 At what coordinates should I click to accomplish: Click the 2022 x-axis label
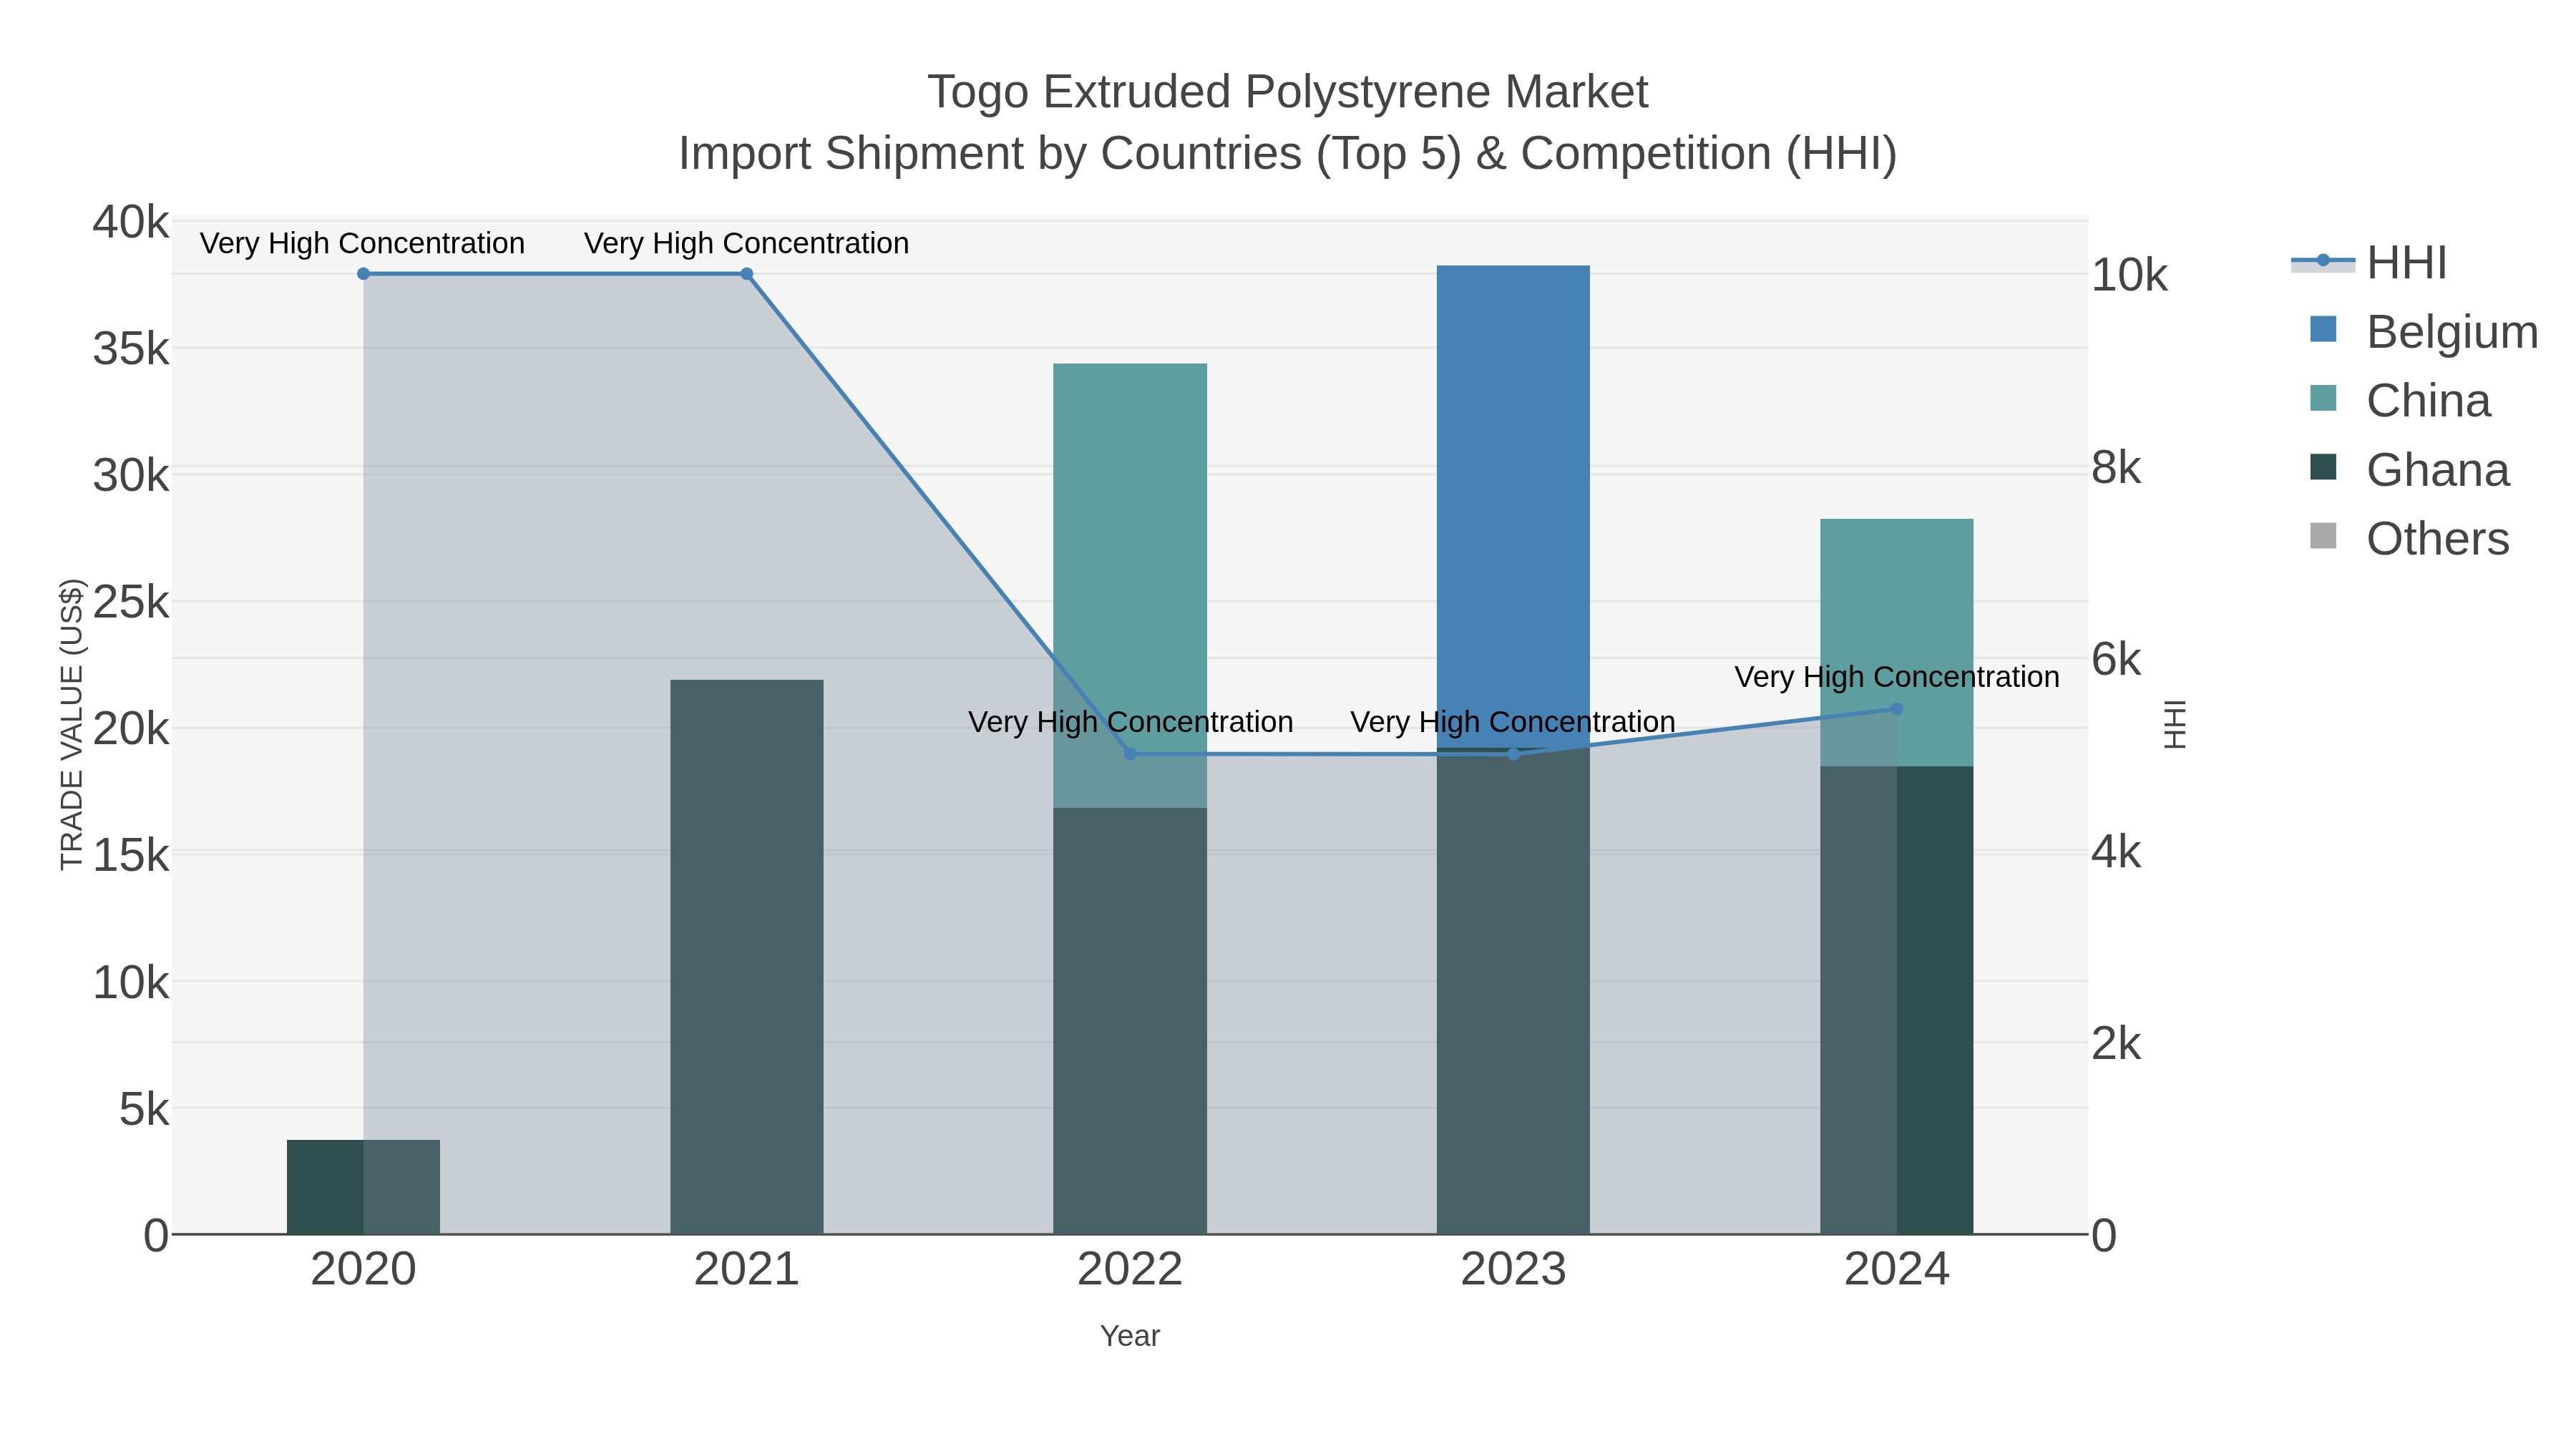[1130, 1270]
